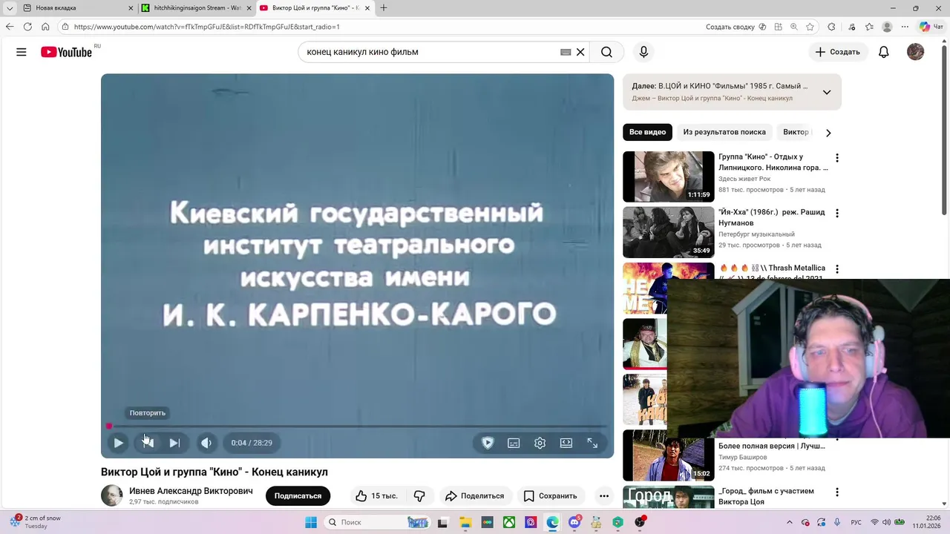Toggle the autoplay shield button in player
Image resolution: width=950 pixels, height=534 pixels.
click(488, 443)
